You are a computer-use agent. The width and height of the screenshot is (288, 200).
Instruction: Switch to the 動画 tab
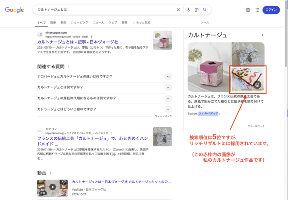click(63, 22)
